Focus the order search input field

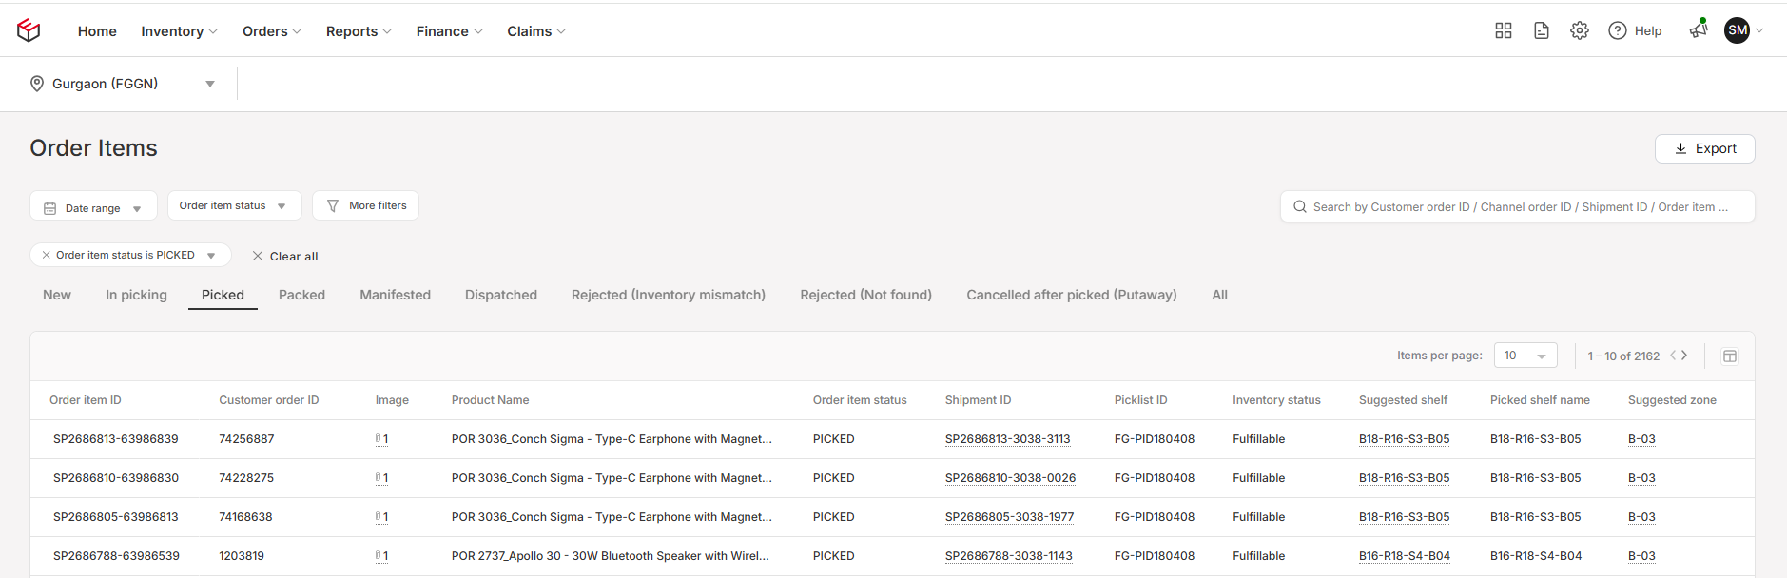(1517, 206)
